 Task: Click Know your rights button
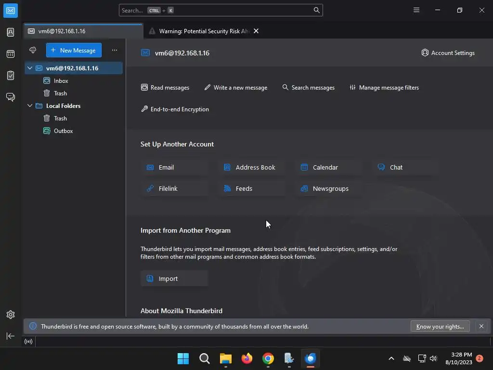(440, 327)
